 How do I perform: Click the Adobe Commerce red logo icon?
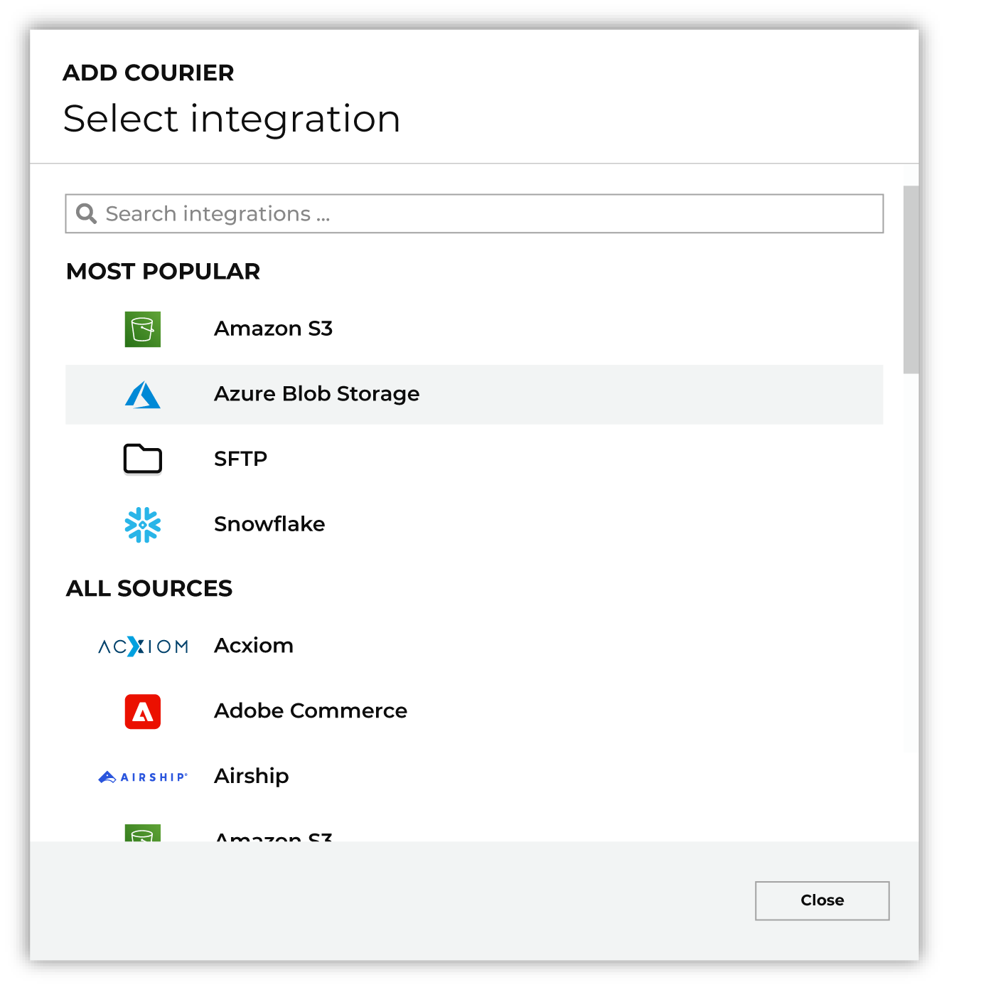coord(143,712)
